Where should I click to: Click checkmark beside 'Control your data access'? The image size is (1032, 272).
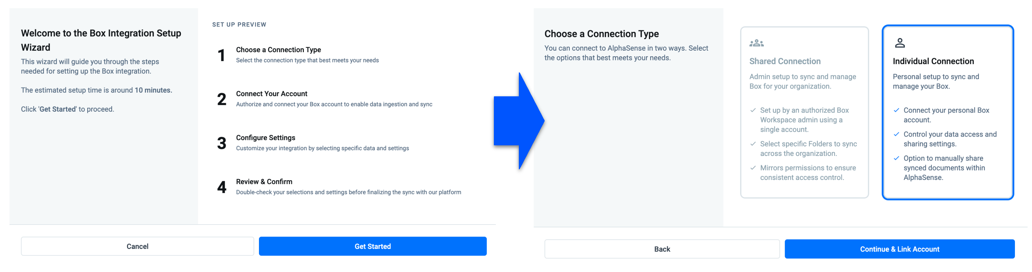click(897, 134)
